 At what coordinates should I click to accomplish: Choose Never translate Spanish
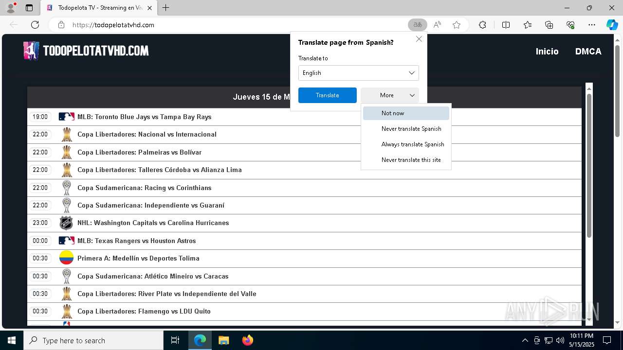406,129
